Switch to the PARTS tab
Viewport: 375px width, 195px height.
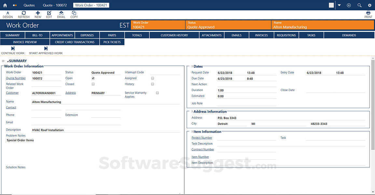(x=112, y=35)
